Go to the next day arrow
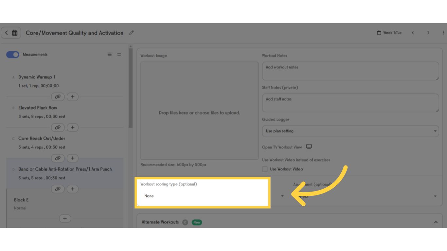447x251 pixels. coord(428,33)
